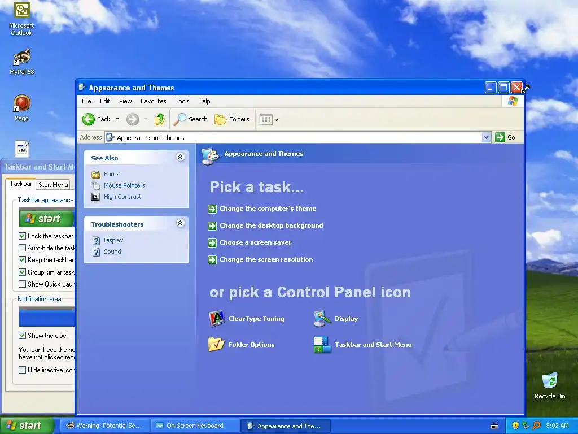Select the Taskbar tab in properties dialog
Screen dimensions: 578x434
click(x=21, y=184)
